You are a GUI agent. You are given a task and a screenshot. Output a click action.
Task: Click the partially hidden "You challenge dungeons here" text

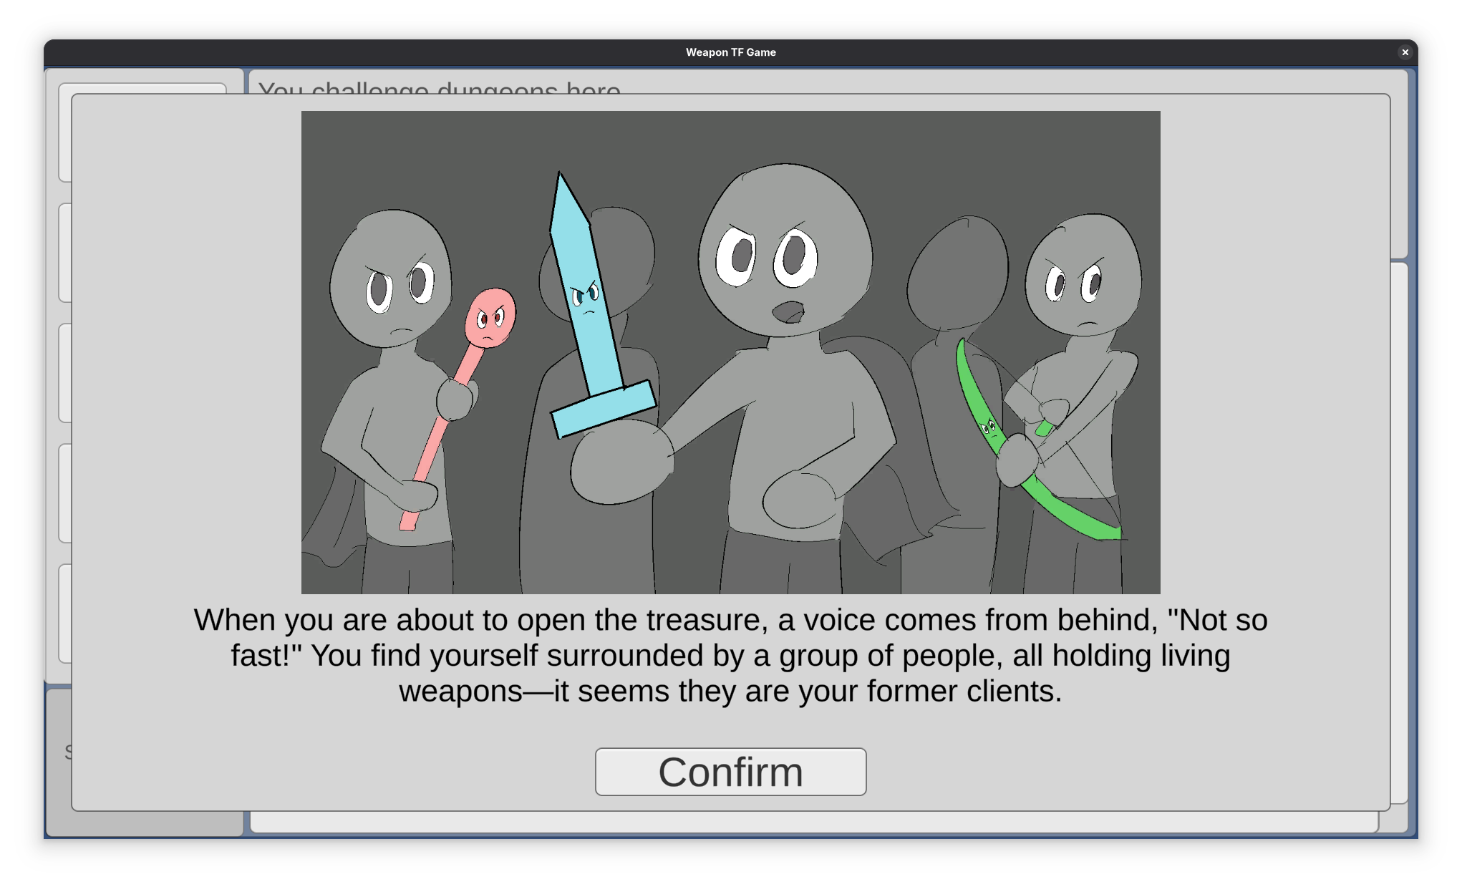tap(439, 87)
